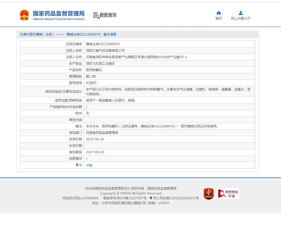Select 洛阳艾美气体设备有限公司 registrant name

click(x=105, y=50)
